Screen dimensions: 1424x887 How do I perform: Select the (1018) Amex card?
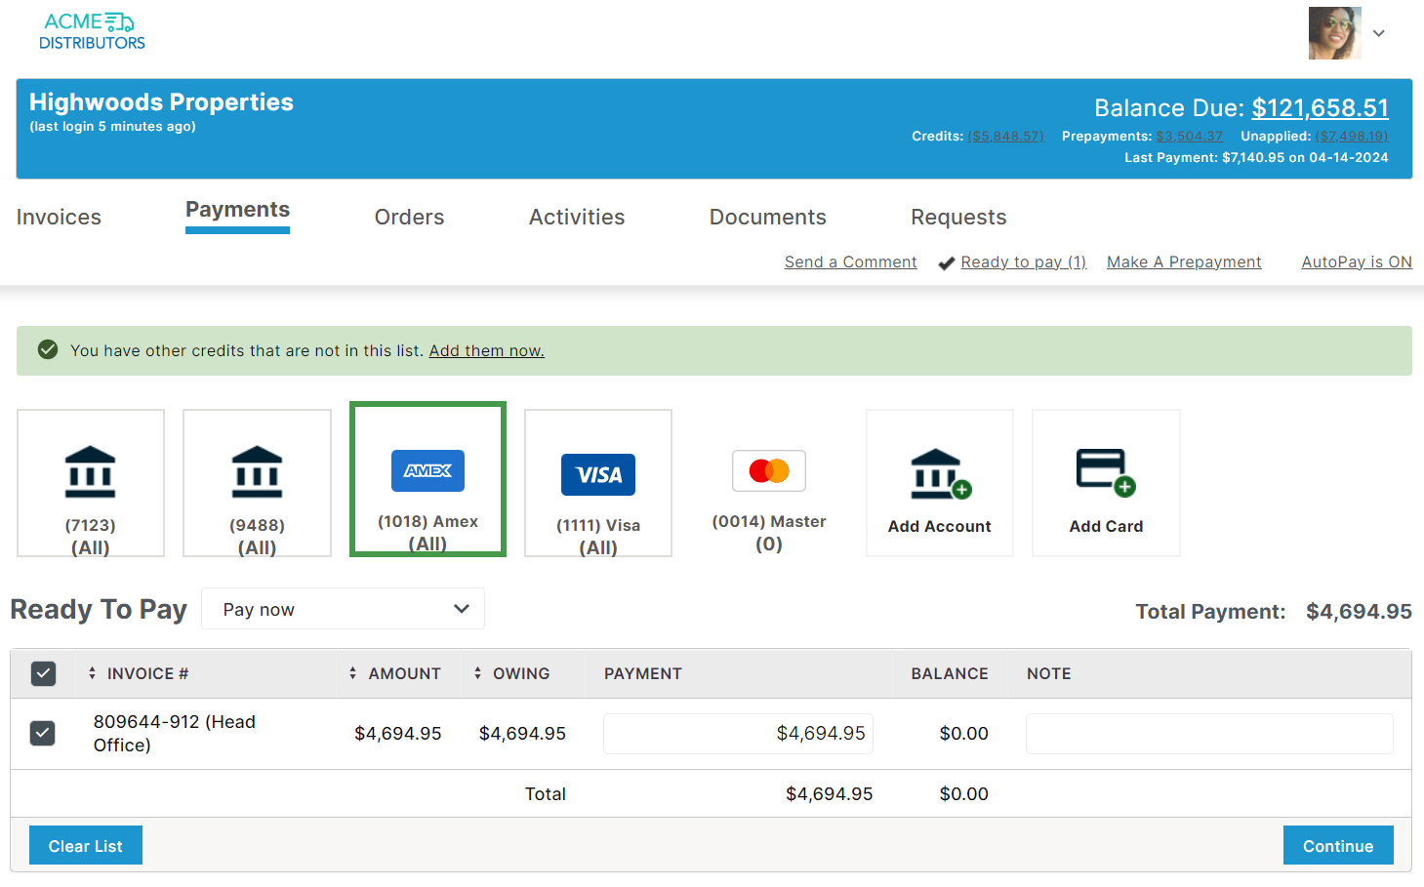pos(427,479)
